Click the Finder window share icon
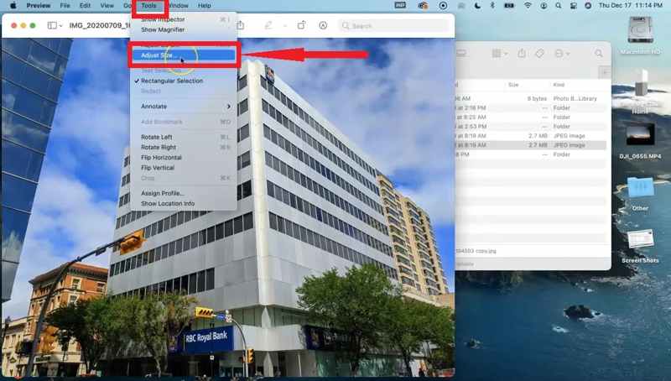Viewport: 671px width, 381px height. 522,54
